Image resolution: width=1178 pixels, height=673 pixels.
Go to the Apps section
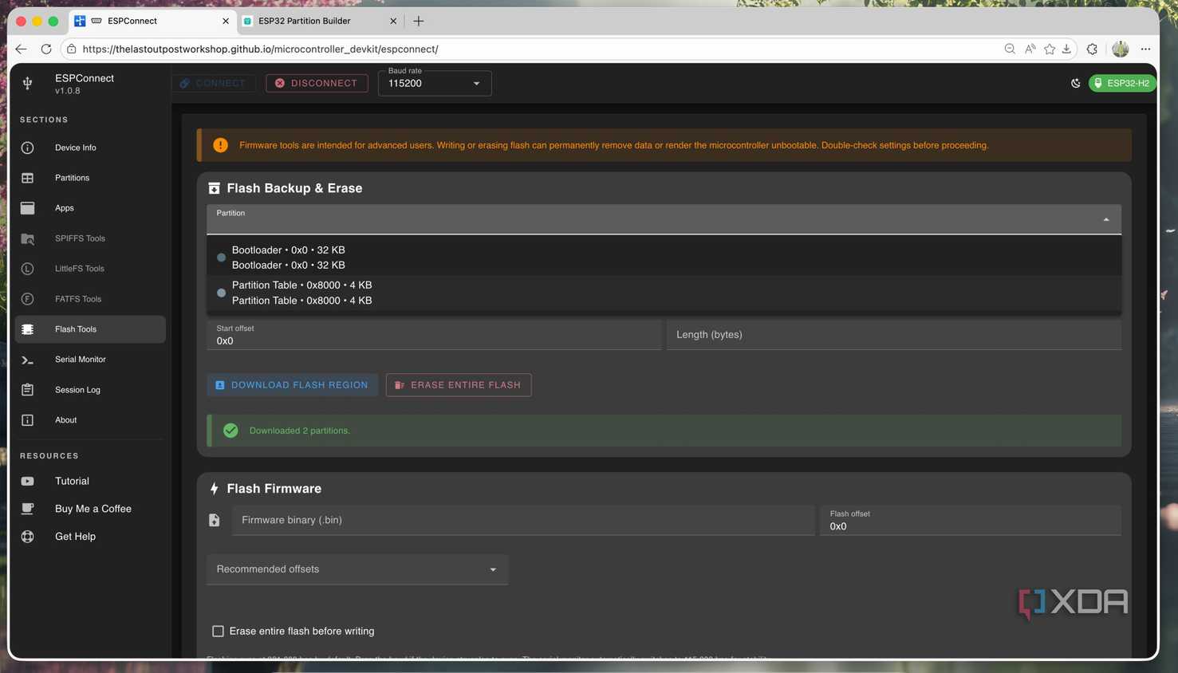click(90, 208)
